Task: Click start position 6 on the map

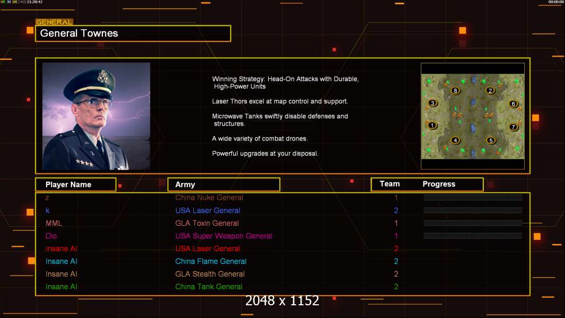Action: tap(514, 104)
